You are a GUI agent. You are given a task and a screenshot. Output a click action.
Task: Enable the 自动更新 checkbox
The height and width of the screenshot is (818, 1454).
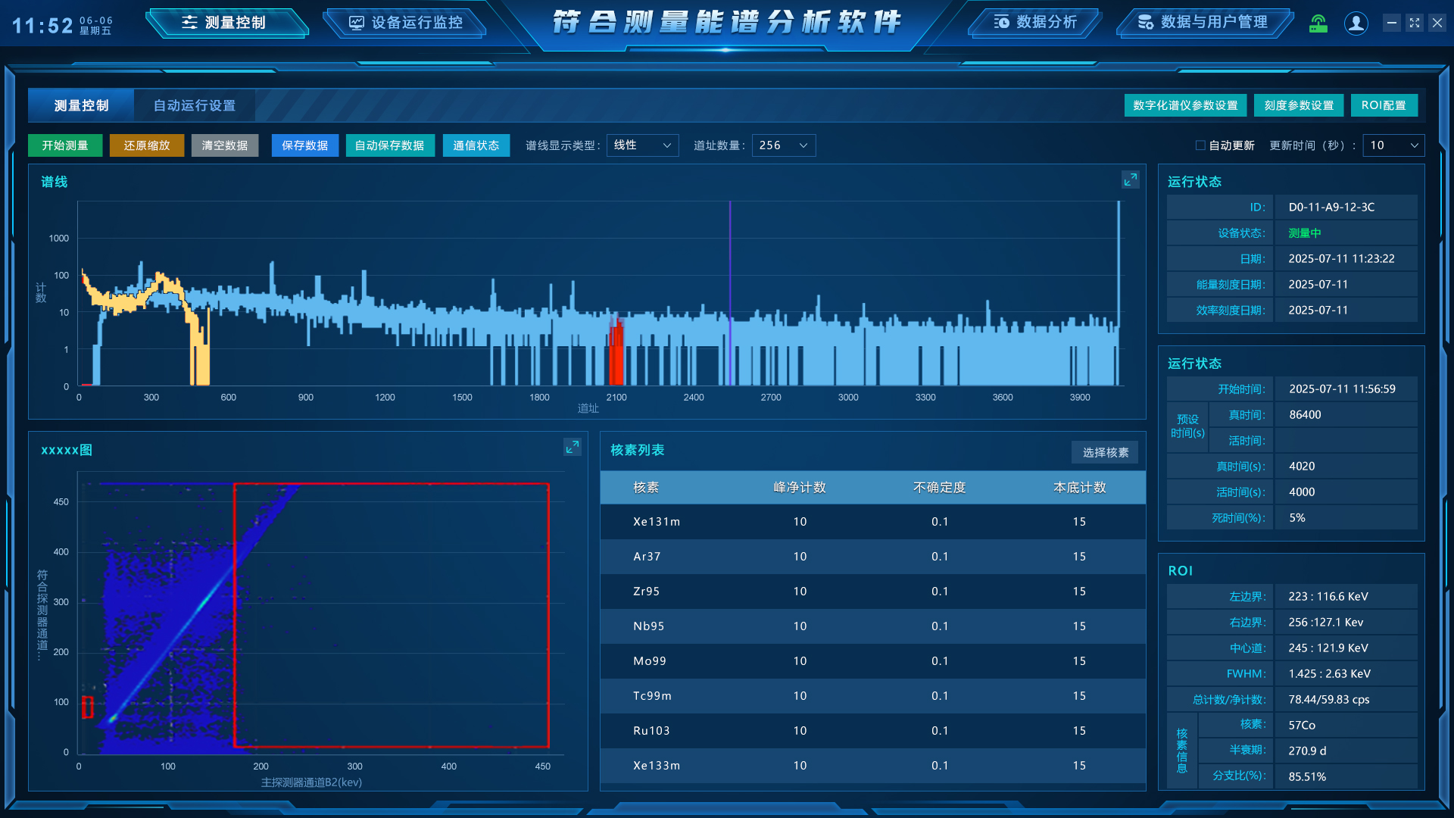pyautogui.click(x=1200, y=145)
